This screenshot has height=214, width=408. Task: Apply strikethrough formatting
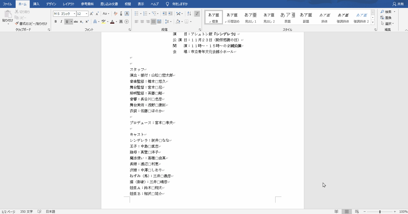click(x=76, y=22)
